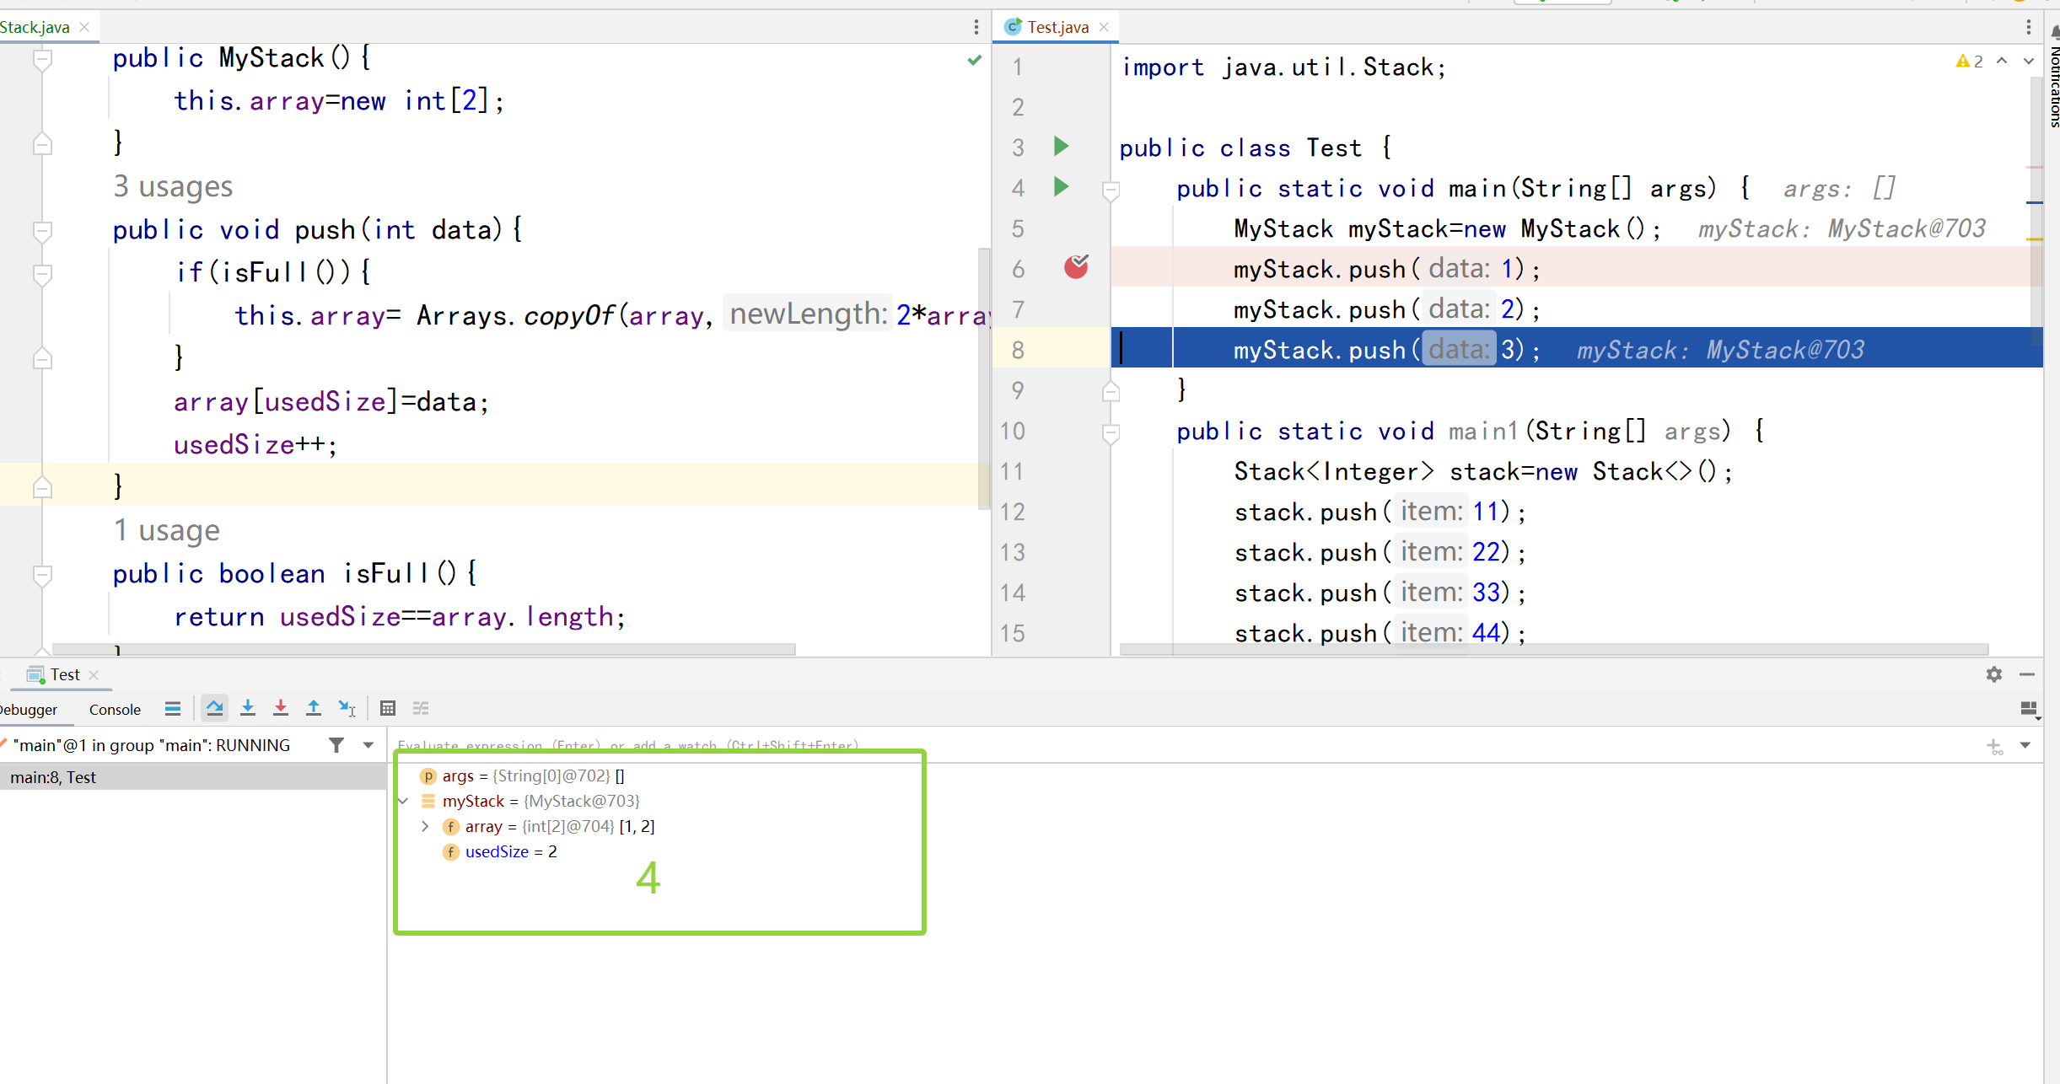Select the Test.java editor tab
The width and height of the screenshot is (2060, 1084).
point(1057,27)
